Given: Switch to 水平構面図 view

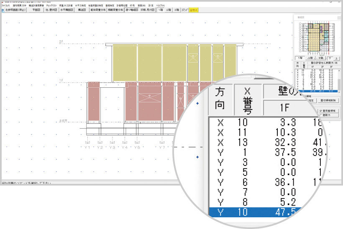Looking at the screenshot, I should [x=67, y=10].
